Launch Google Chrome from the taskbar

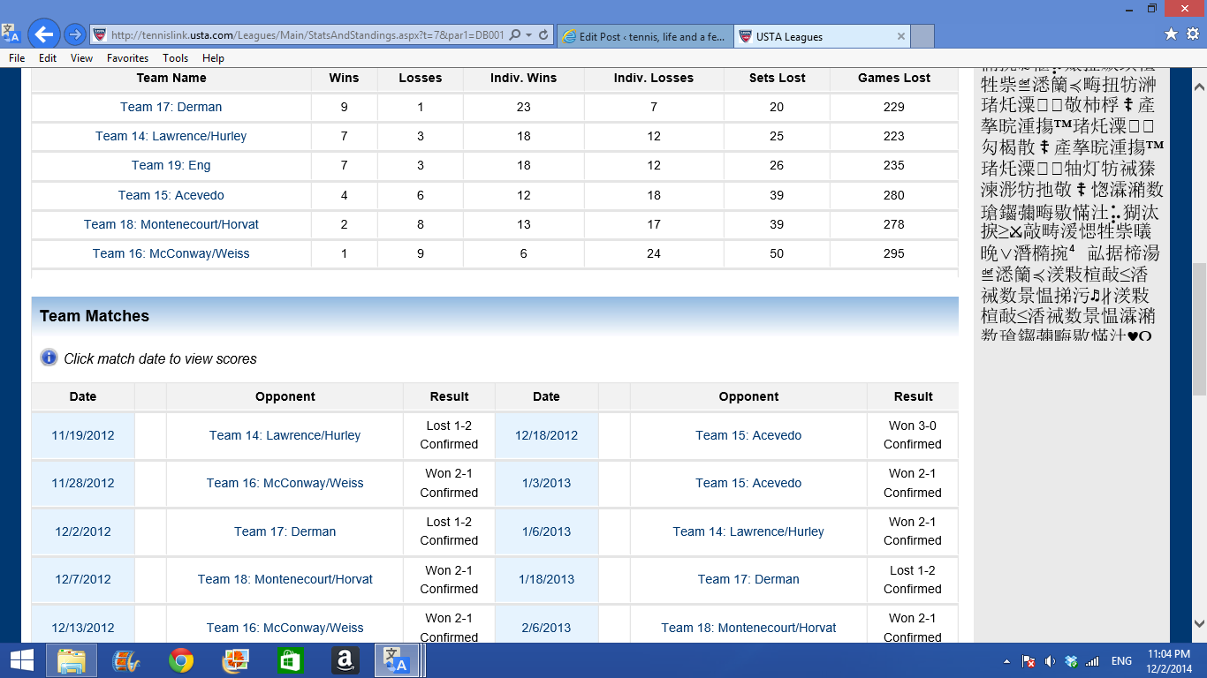pos(181,660)
